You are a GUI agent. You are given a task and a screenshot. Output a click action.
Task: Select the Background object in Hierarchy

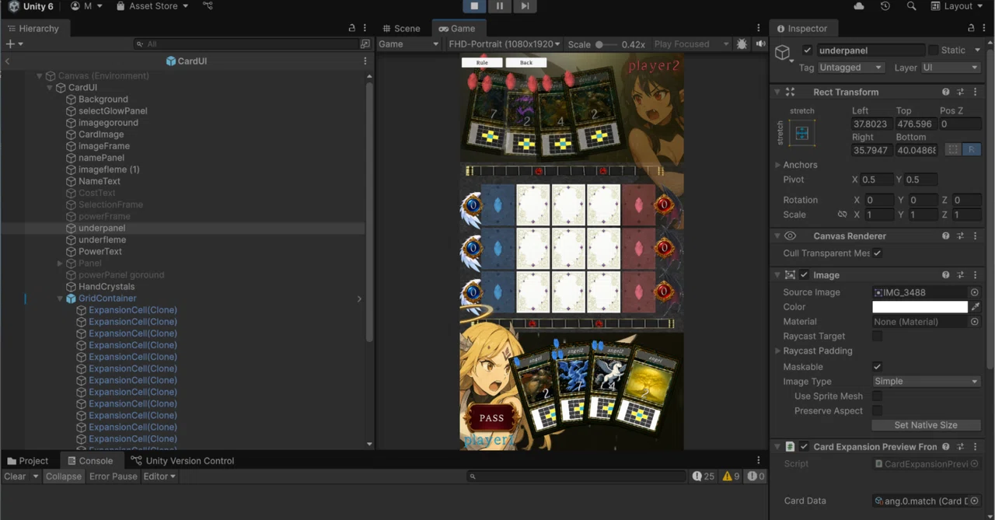(x=103, y=99)
